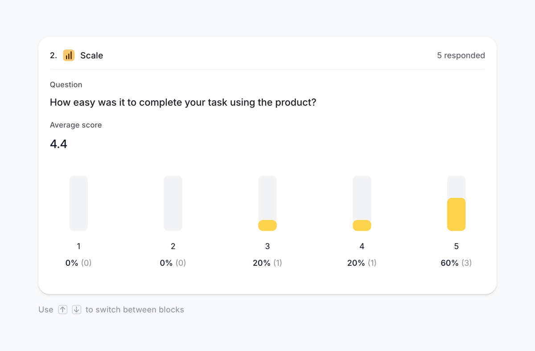Select the bar for rating 3
Image resolution: width=535 pixels, height=351 pixels.
click(267, 203)
